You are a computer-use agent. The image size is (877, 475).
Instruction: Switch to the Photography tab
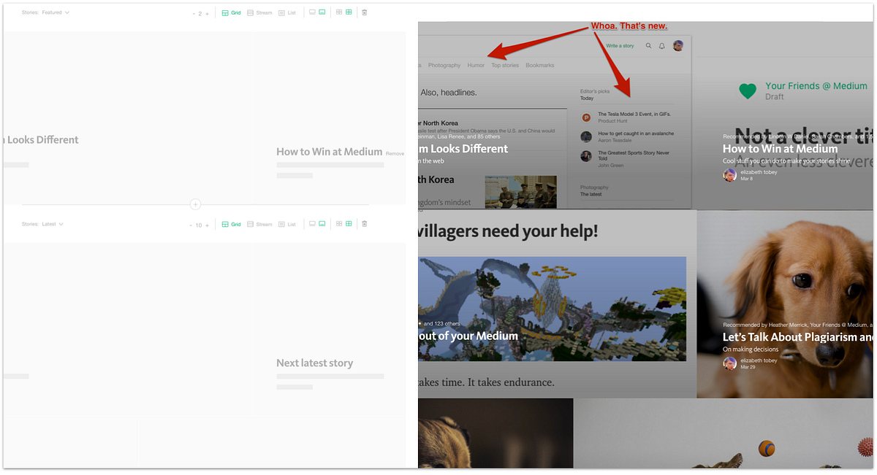[444, 65]
